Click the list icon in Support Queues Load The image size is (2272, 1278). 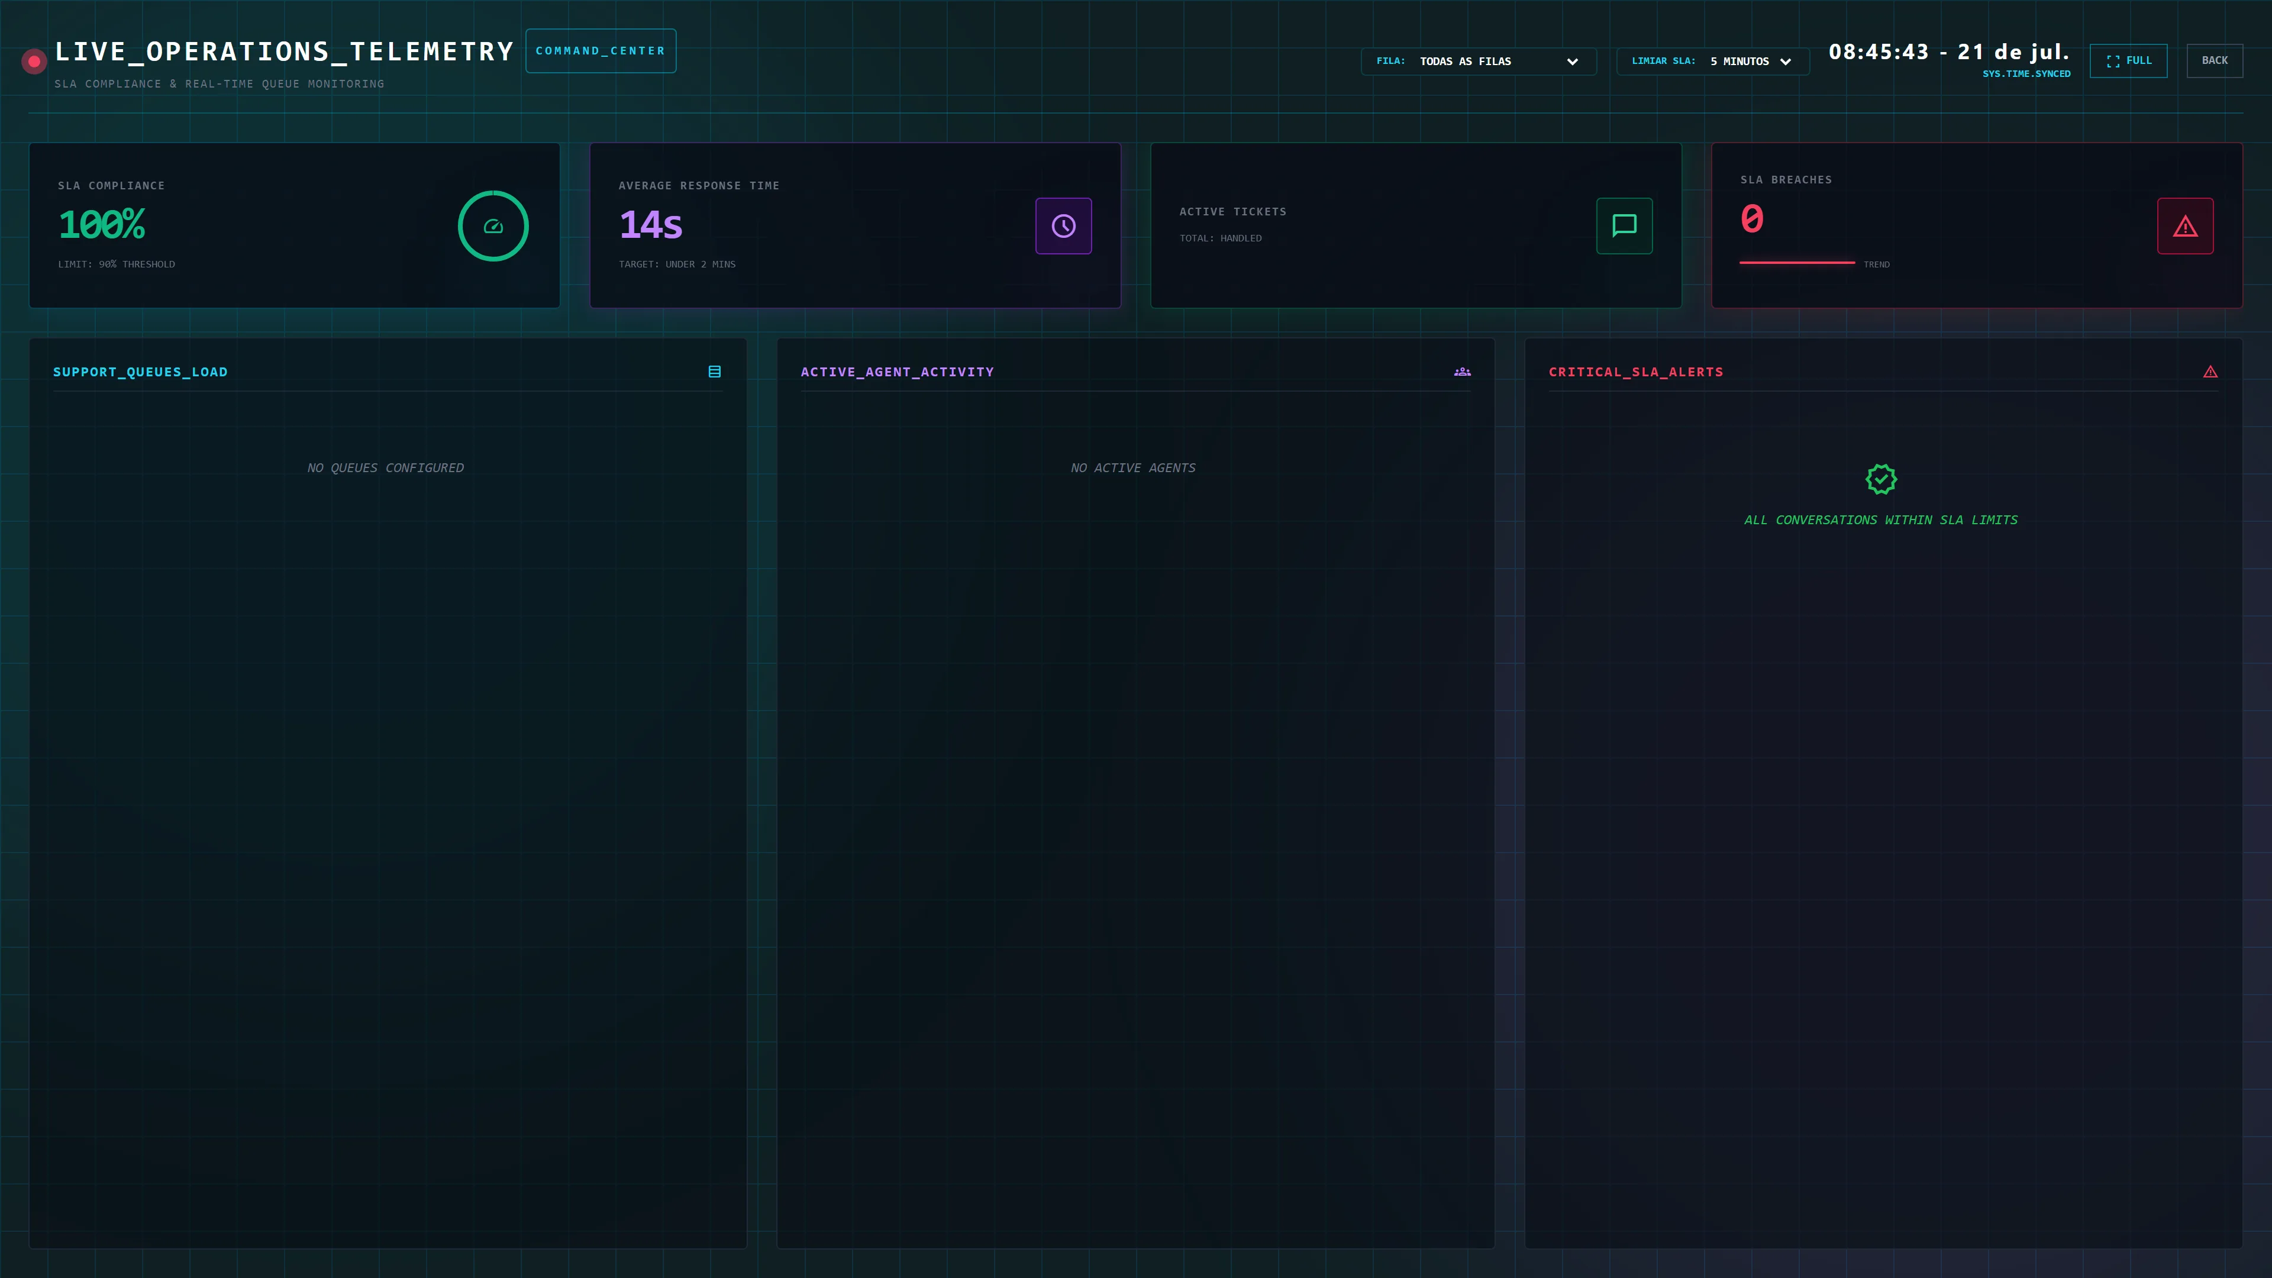click(x=714, y=372)
